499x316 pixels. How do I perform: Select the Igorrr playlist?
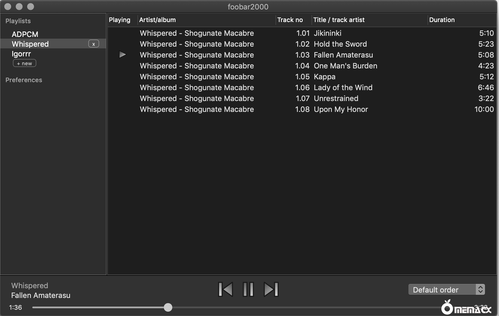[x=21, y=54]
